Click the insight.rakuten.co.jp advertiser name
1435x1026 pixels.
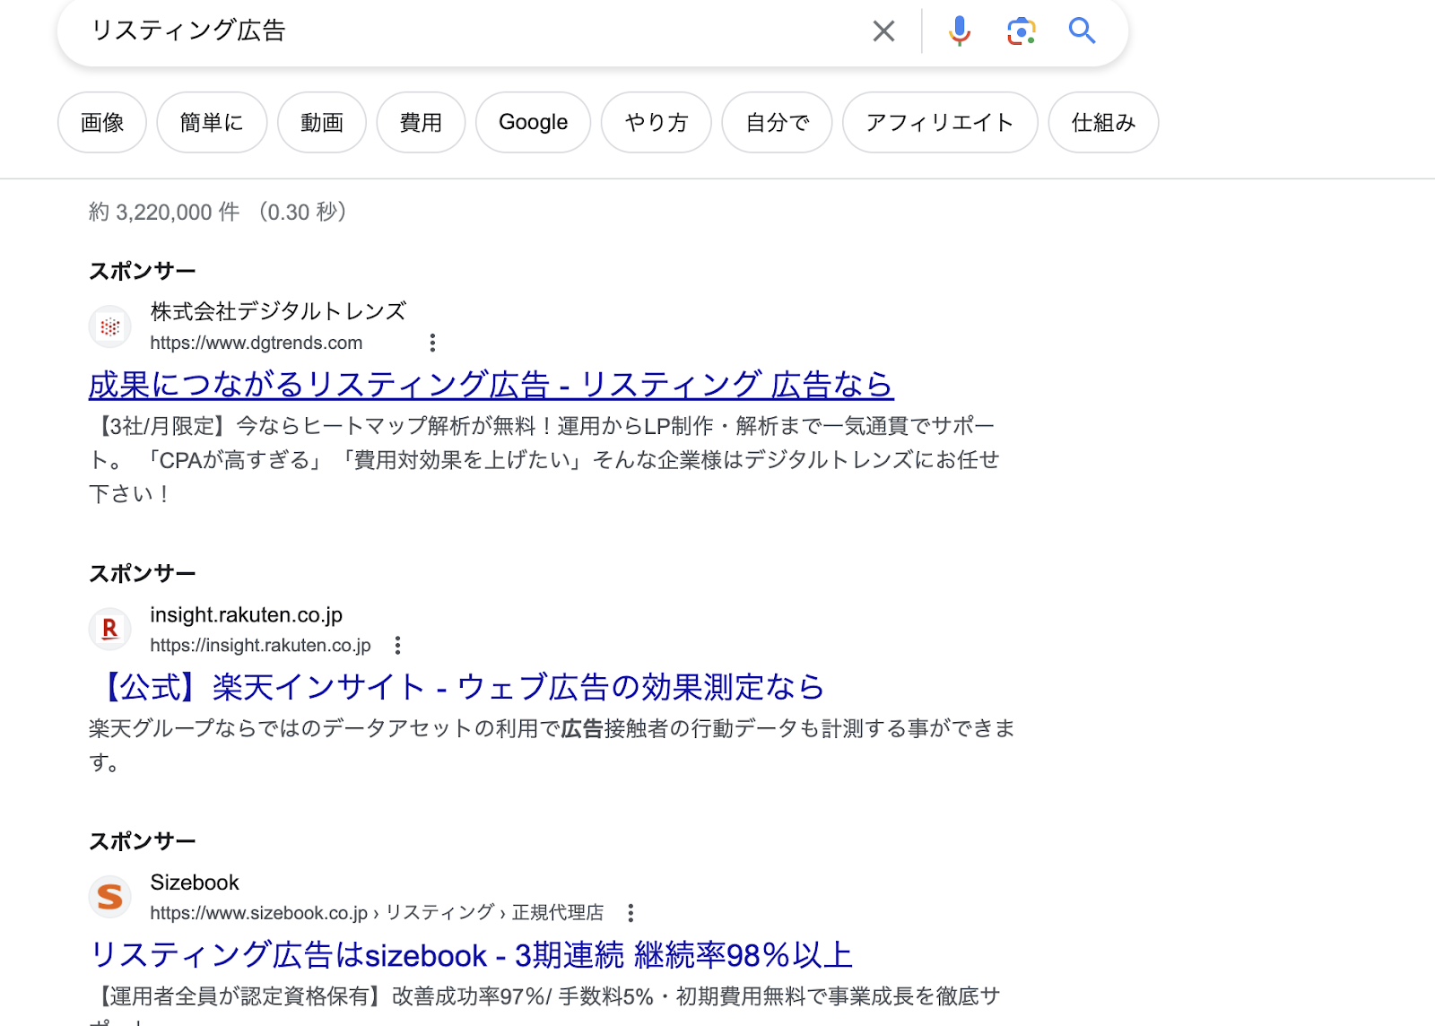247,615
